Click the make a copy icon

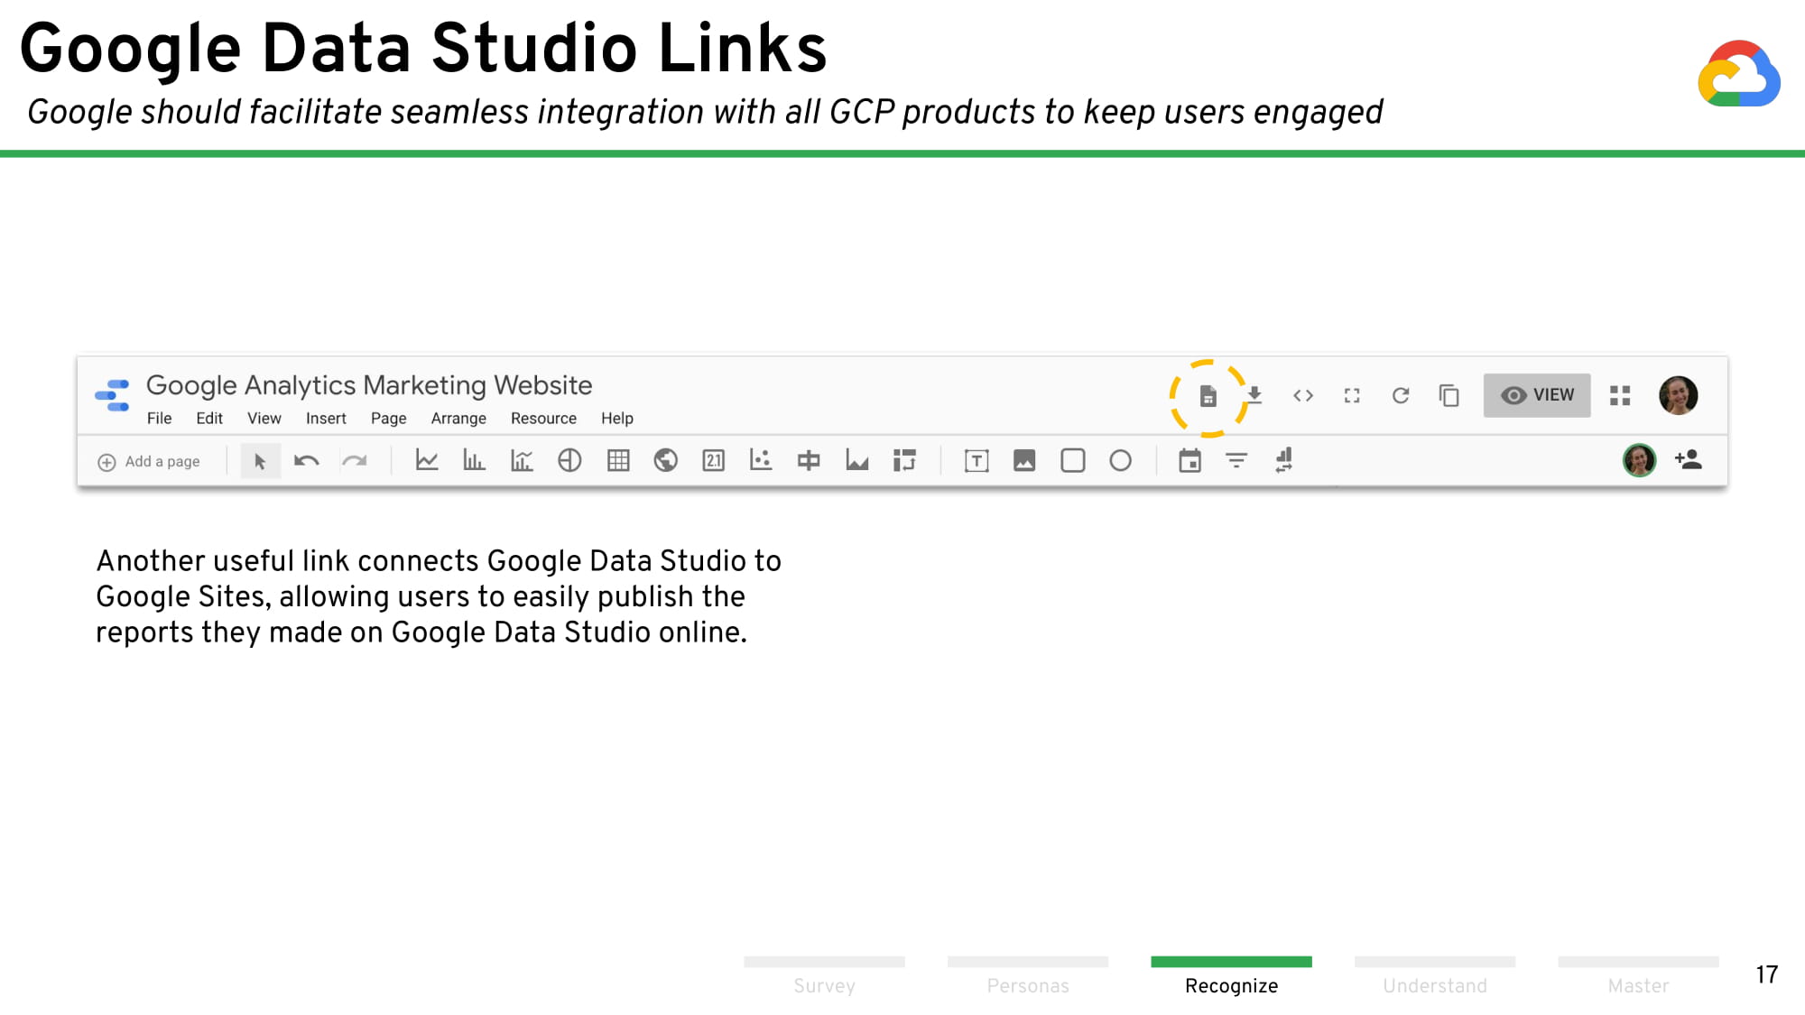coord(1449,395)
